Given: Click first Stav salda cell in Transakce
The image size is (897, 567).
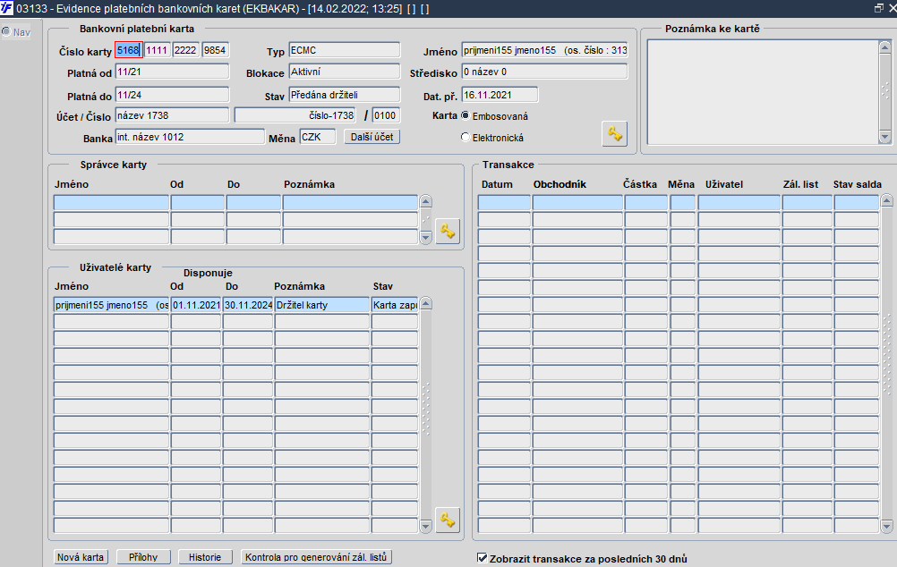Looking at the screenshot, I should [x=857, y=202].
